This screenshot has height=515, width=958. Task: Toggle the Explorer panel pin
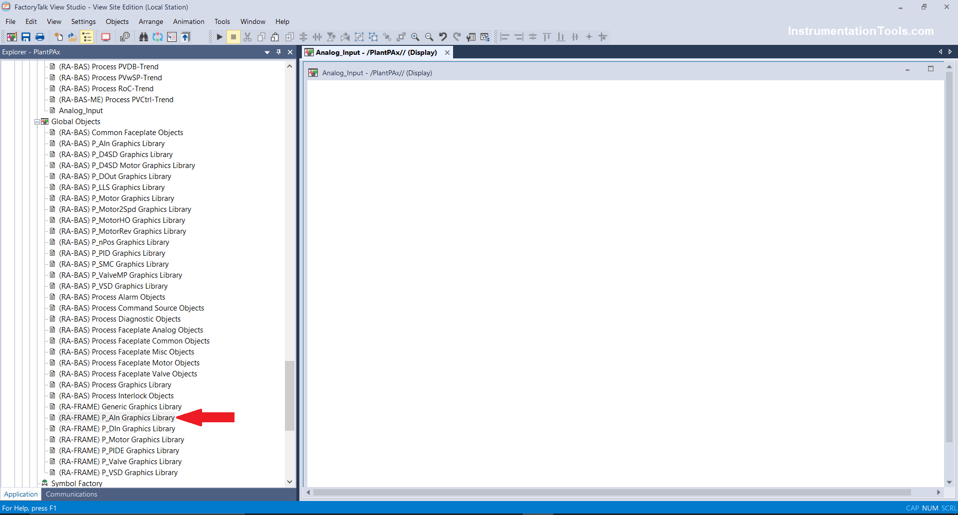[x=278, y=52]
